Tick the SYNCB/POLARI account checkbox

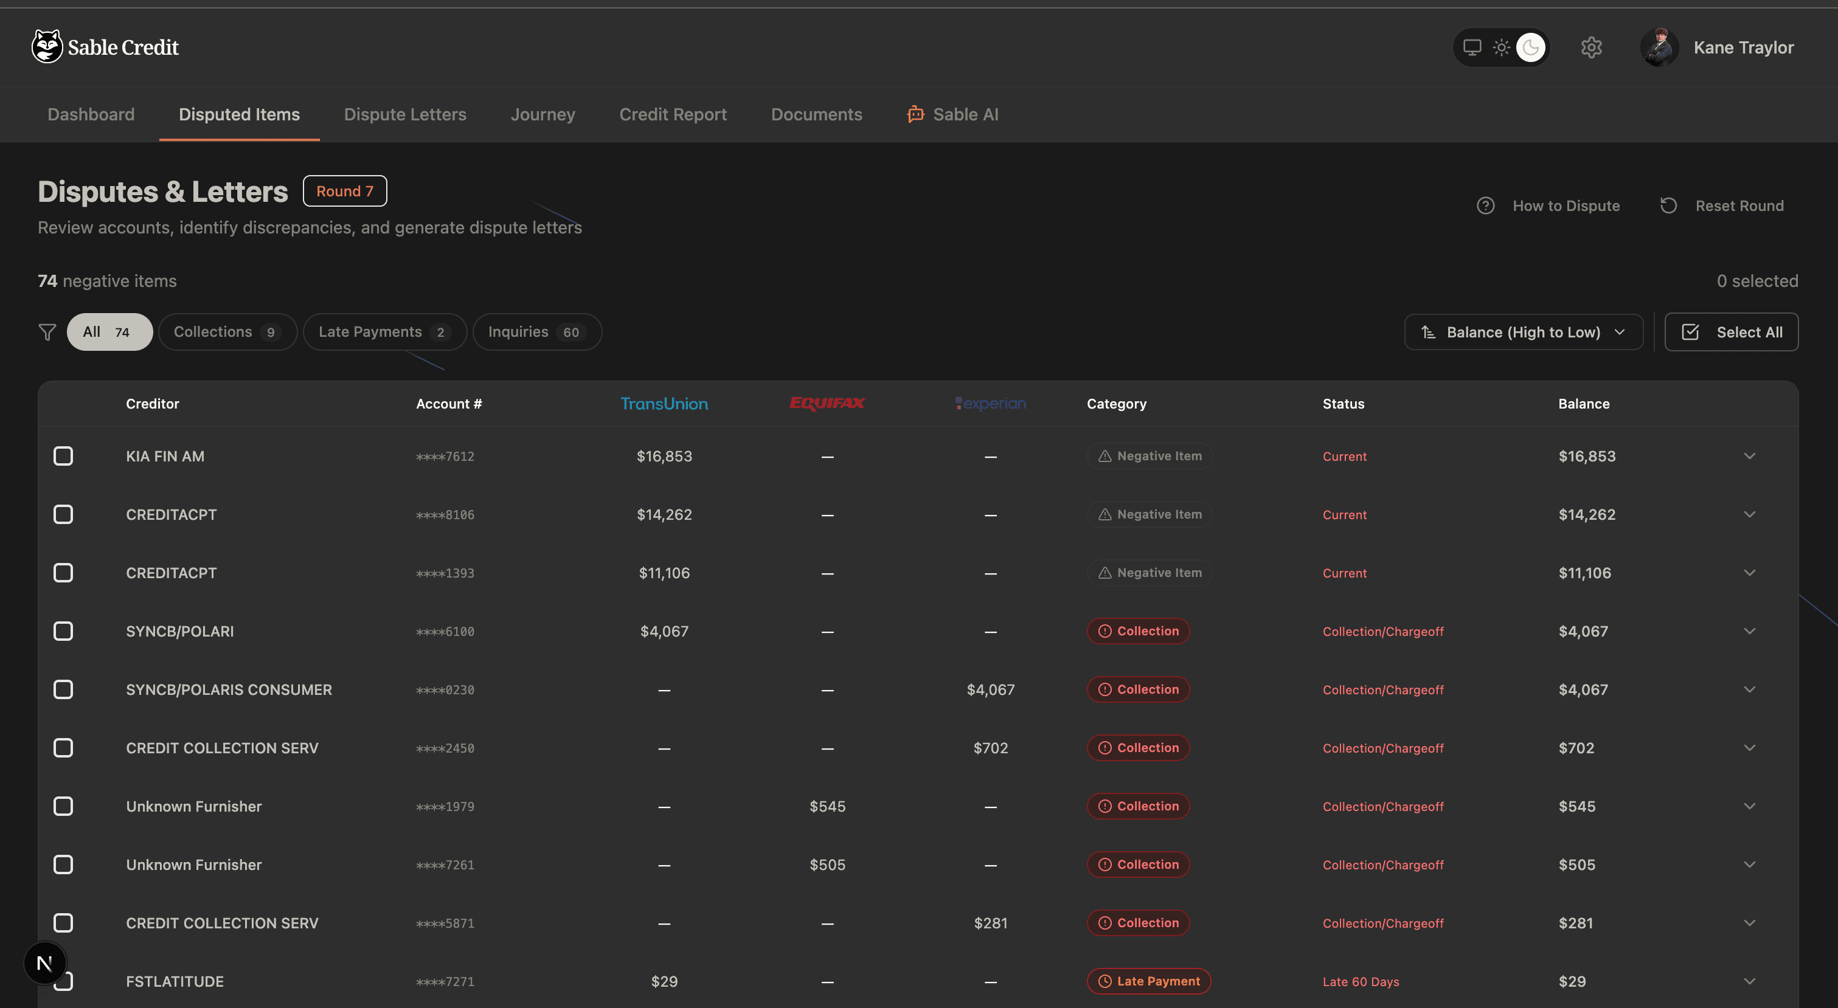pos(63,631)
